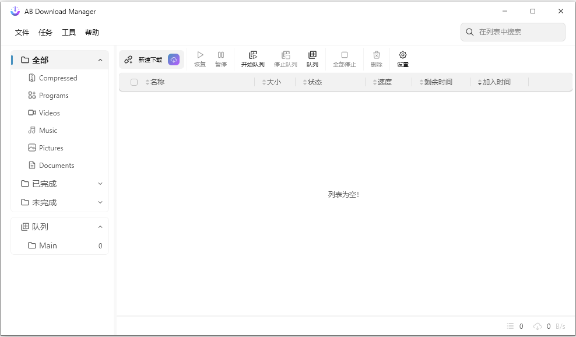Select the Pictures category
This screenshot has height=337, width=576.
(x=59, y=148)
